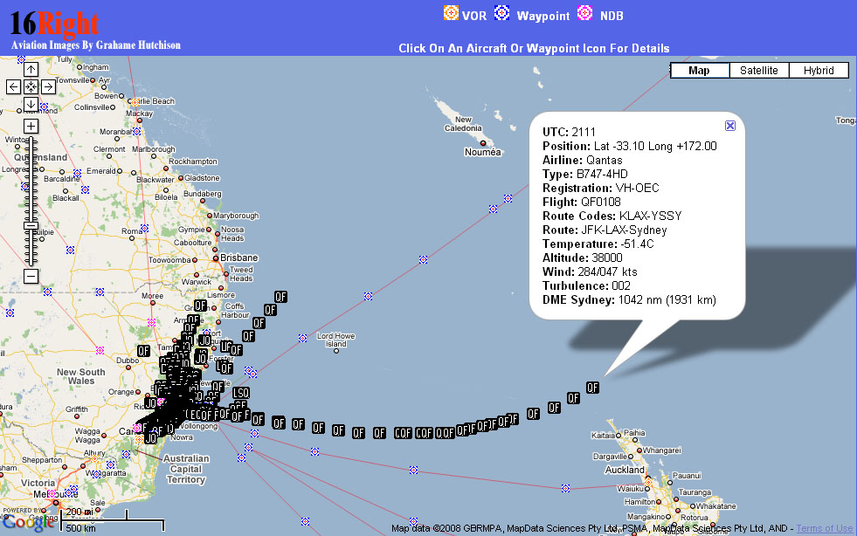Click the blue waypoint marker west of Waiuku

coord(566,488)
